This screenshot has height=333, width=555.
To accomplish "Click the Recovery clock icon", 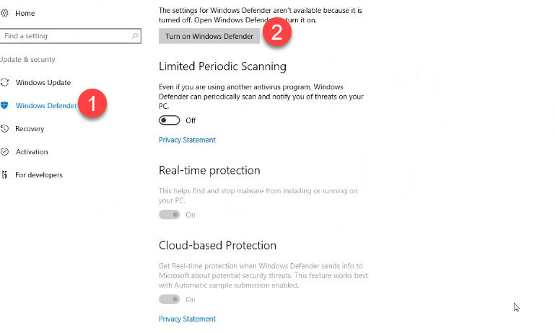I will pos(4,129).
